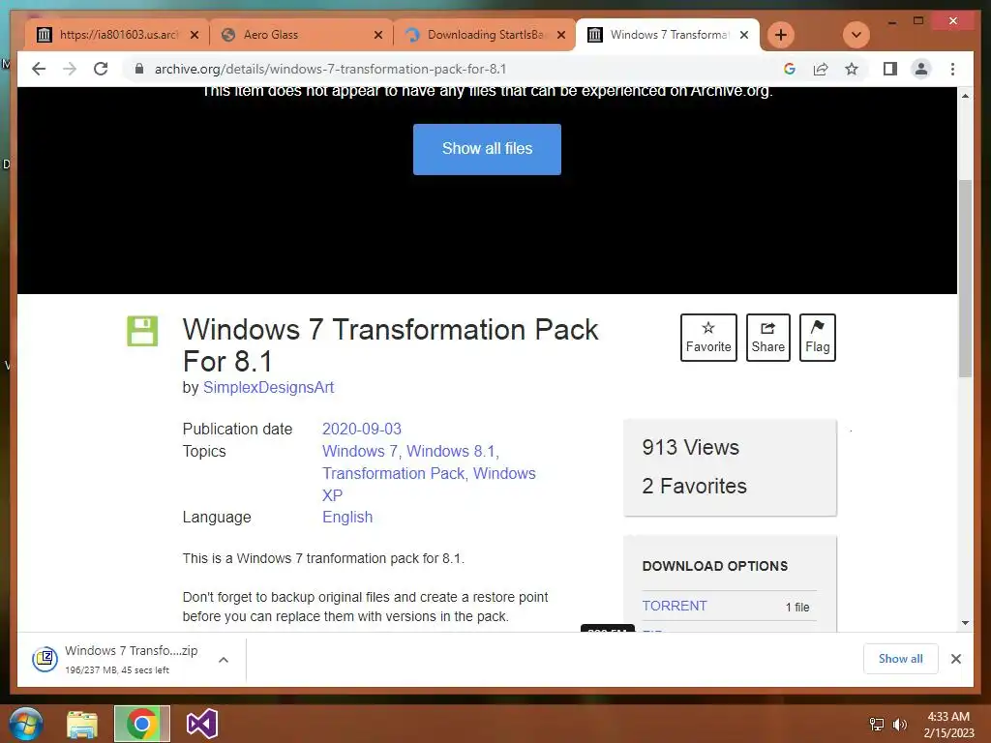Download via the TORRENT link
This screenshot has height=743, width=991.
(x=675, y=606)
